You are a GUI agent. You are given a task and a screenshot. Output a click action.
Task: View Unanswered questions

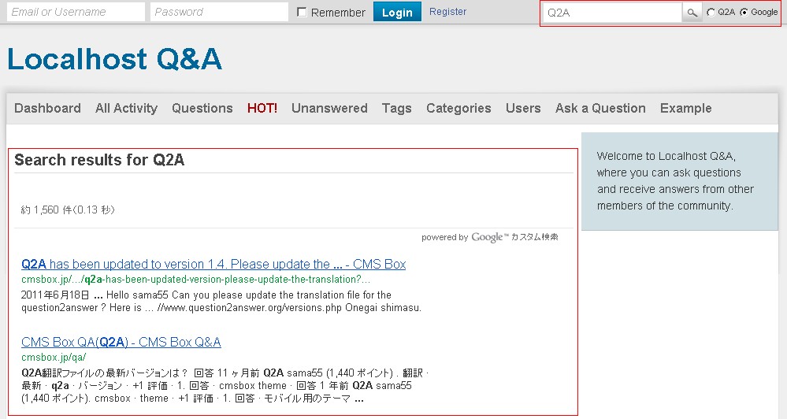329,109
